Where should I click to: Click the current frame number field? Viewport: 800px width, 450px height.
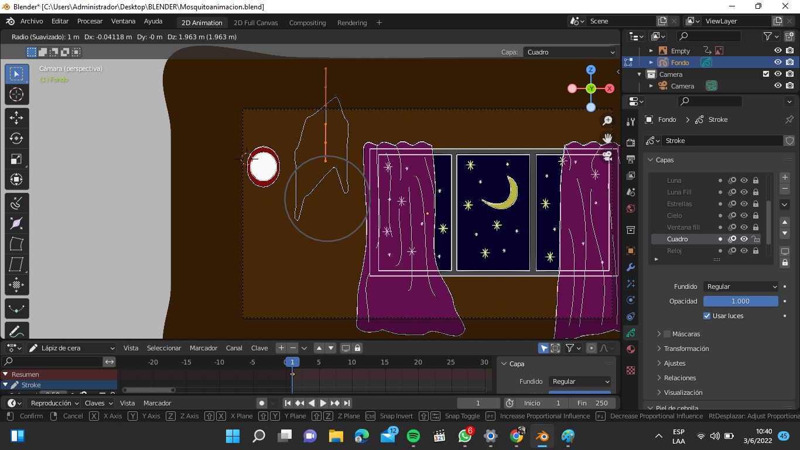click(478, 403)
